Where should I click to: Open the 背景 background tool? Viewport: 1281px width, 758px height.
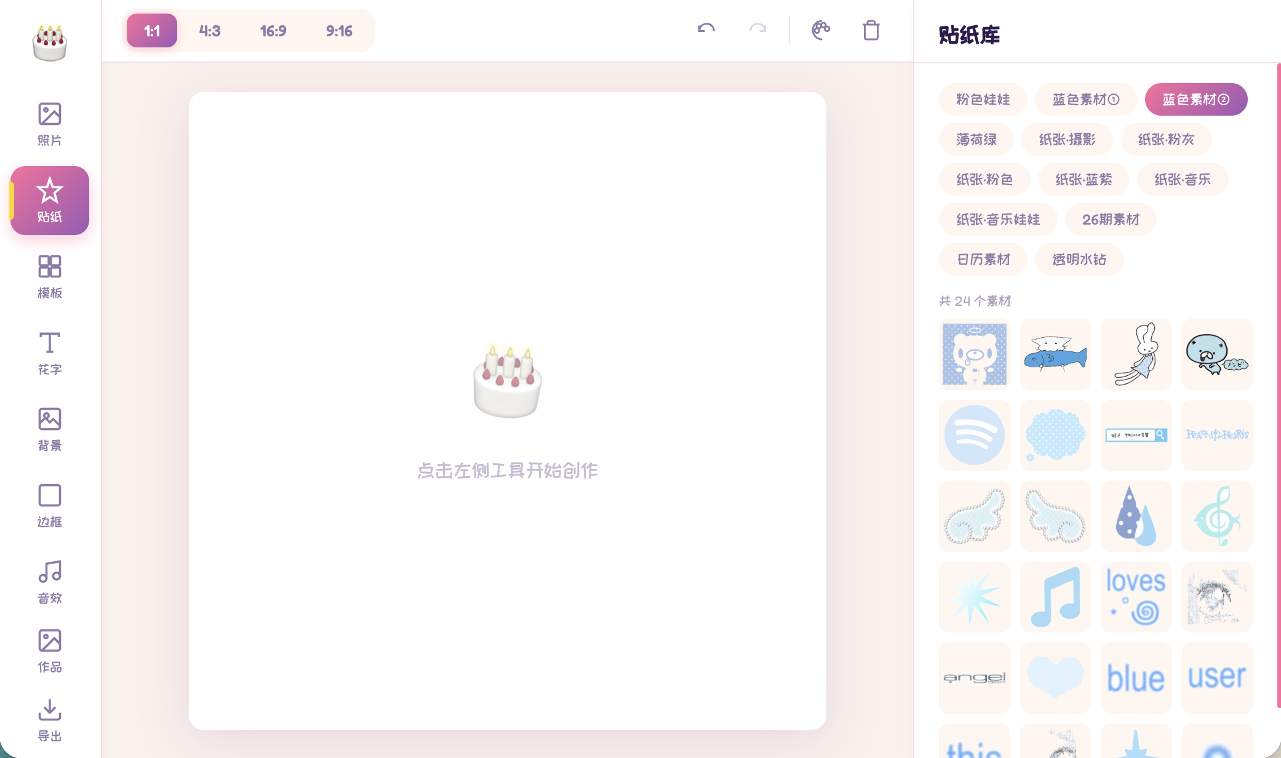tap(50, 429)
